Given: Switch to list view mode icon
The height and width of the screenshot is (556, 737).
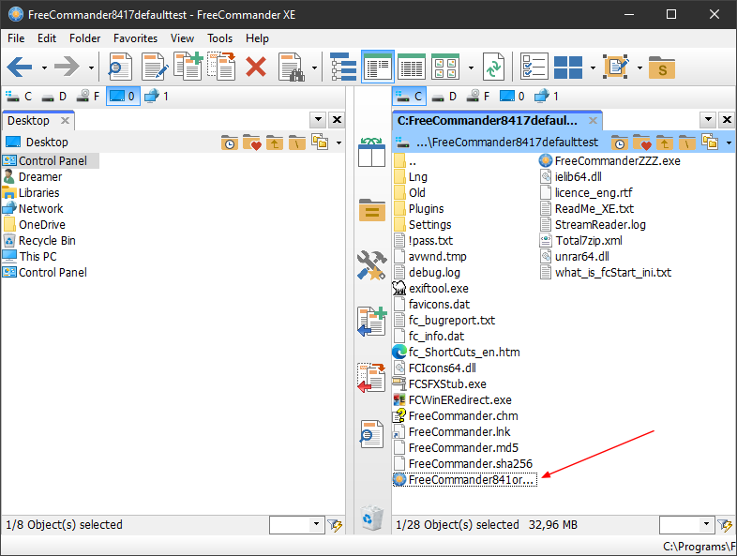Looking at the screenshot, I should [378, 68].
